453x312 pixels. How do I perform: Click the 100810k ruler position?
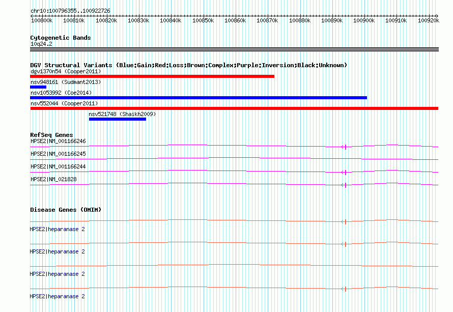pos(74,20)
